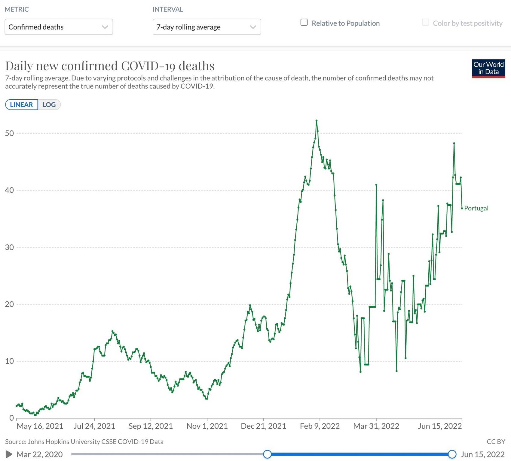Click the Our World in Data logo
This screenshot has height=461, width=511.
pyautogui.click(x=488, y=68)
